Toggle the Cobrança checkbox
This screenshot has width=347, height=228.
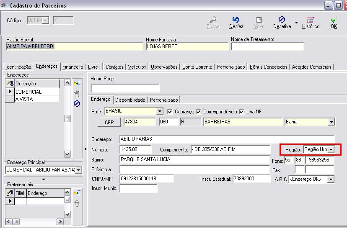170,112
